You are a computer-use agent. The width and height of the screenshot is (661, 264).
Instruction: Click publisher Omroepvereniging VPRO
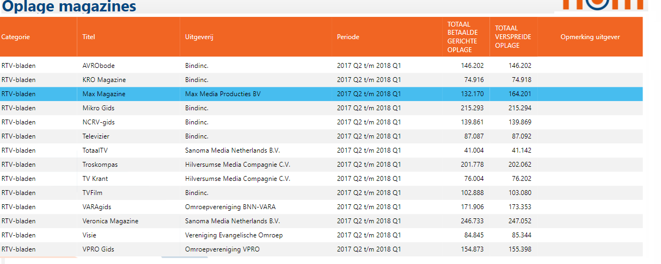pyautogui.click(x=222, y=249)
